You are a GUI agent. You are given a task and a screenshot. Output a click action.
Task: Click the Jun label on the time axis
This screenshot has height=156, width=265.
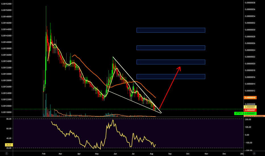115,154
